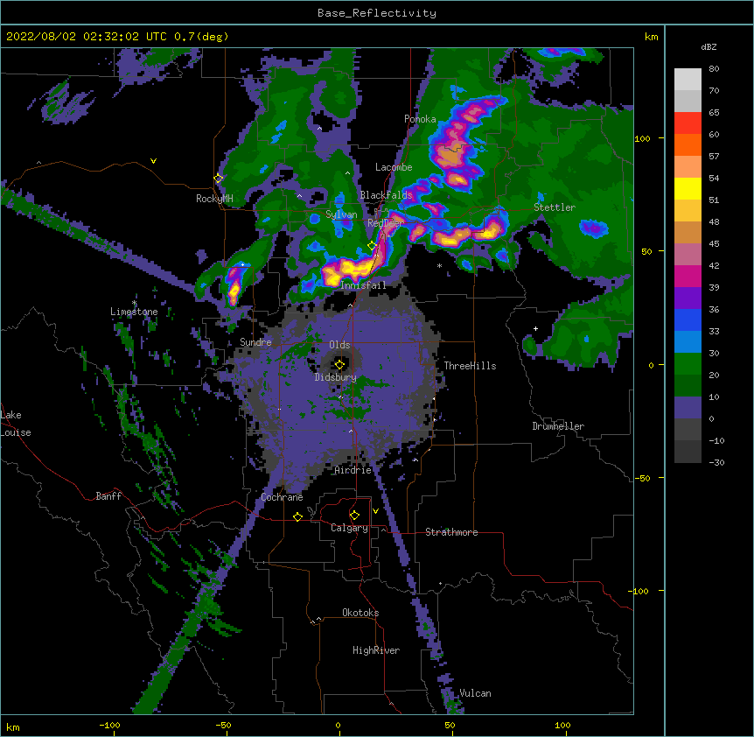This screenshot has height=737, width=754.
Task: Click the Blackfalds city label
Action: [386, 195]
